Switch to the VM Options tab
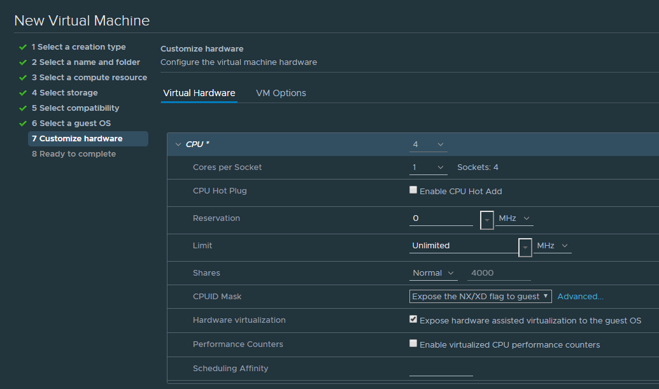The width and height of the screenshot is (659, 389). point(281,93)
